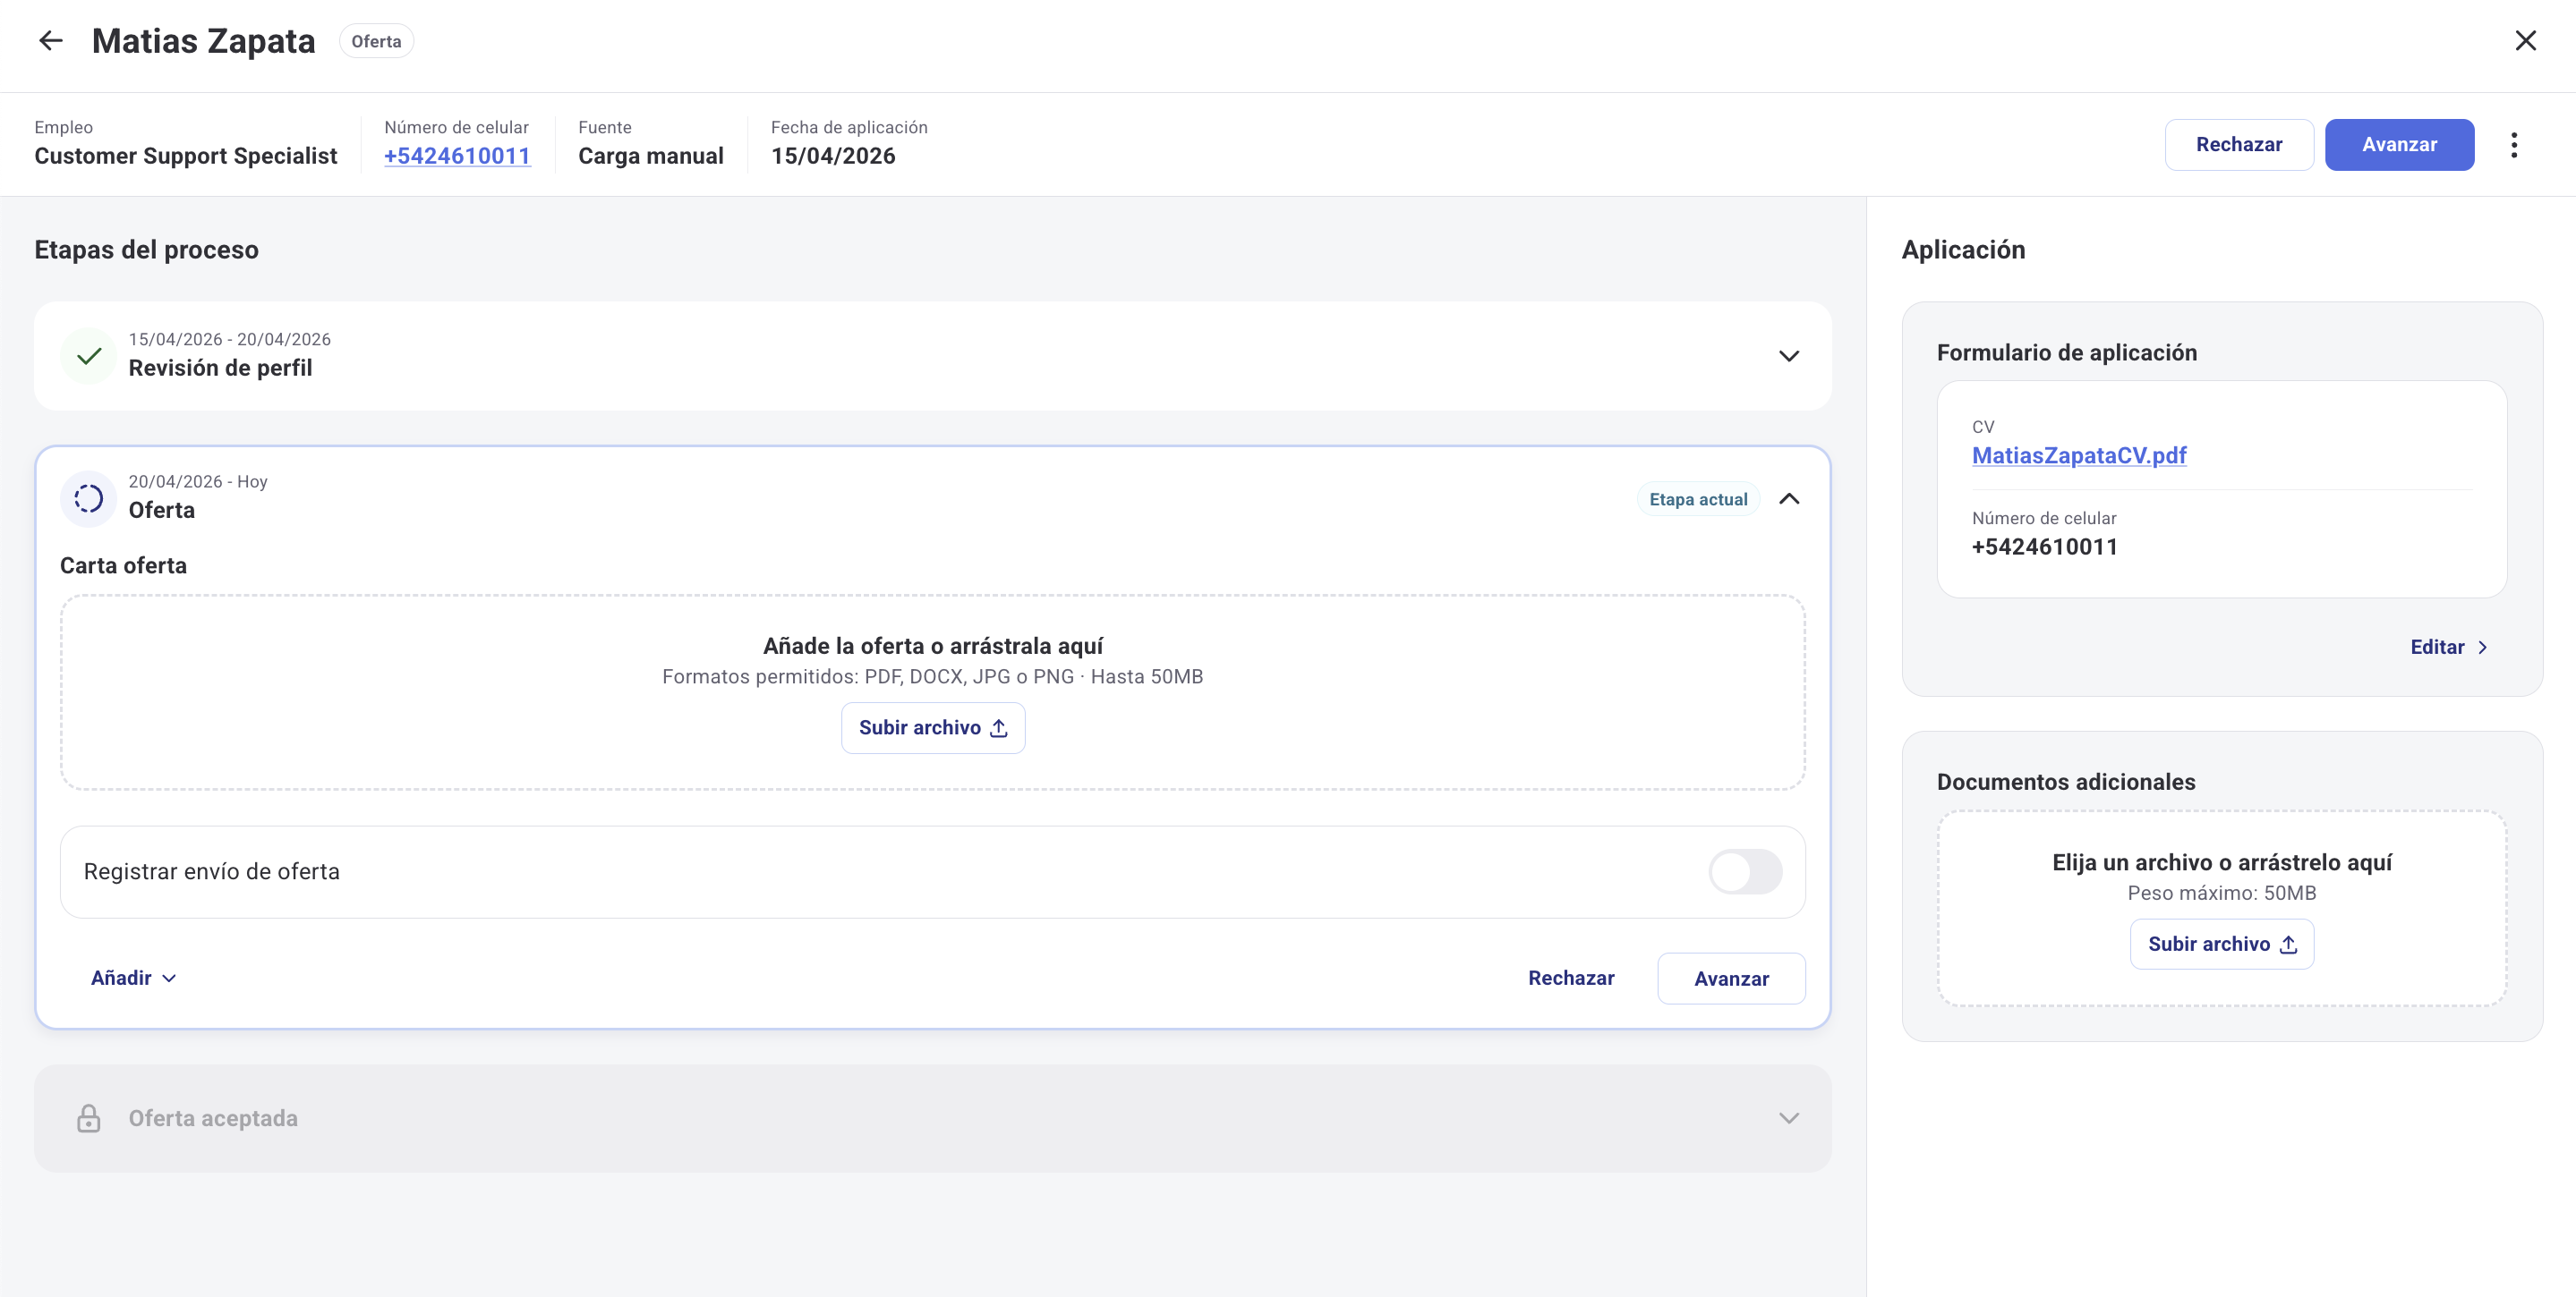Click the Avanzar button in the Oferta stage
The width and height of the screenshot is (2576, 1297).
(1732, 979)
